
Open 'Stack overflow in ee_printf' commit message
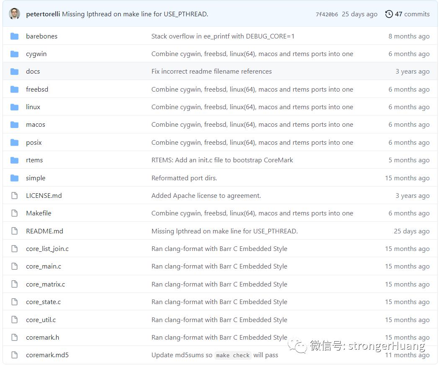[x=223, y=36]
